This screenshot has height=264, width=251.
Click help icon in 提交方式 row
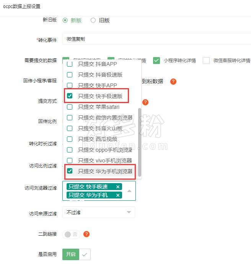[145, 102]
